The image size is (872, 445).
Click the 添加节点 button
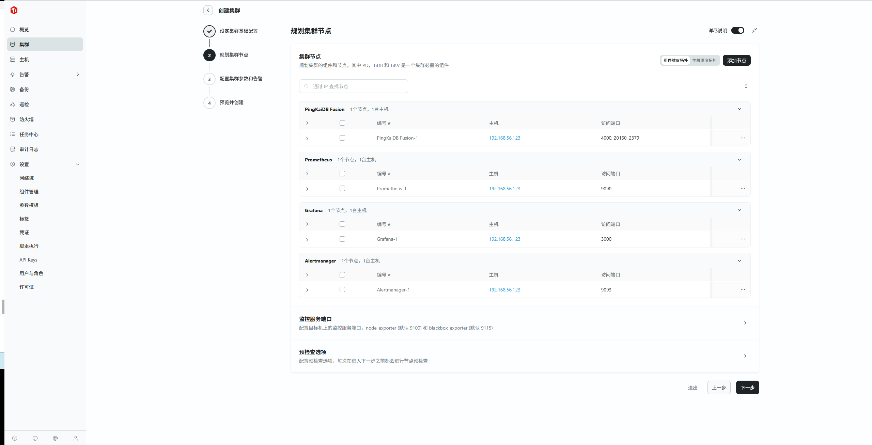click(736, 60)
